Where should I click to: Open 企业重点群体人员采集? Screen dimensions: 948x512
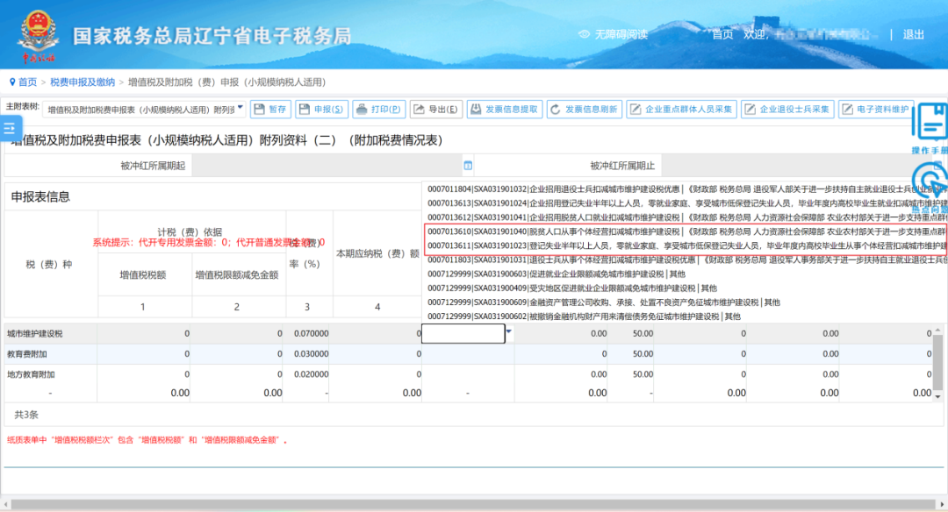click(x=681, y=110)
